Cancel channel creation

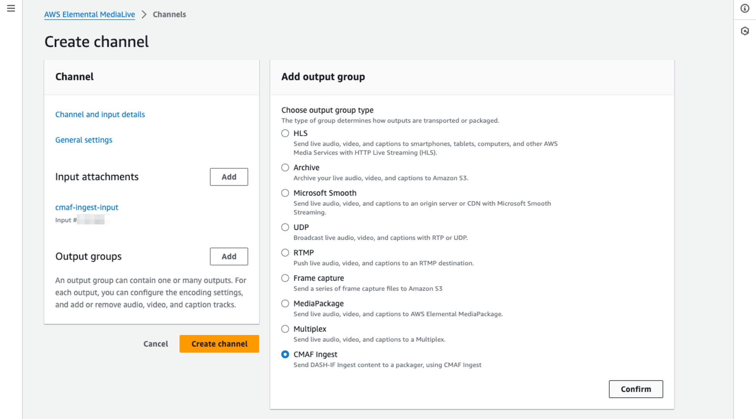pyautogui.click(x=156, y=344)
